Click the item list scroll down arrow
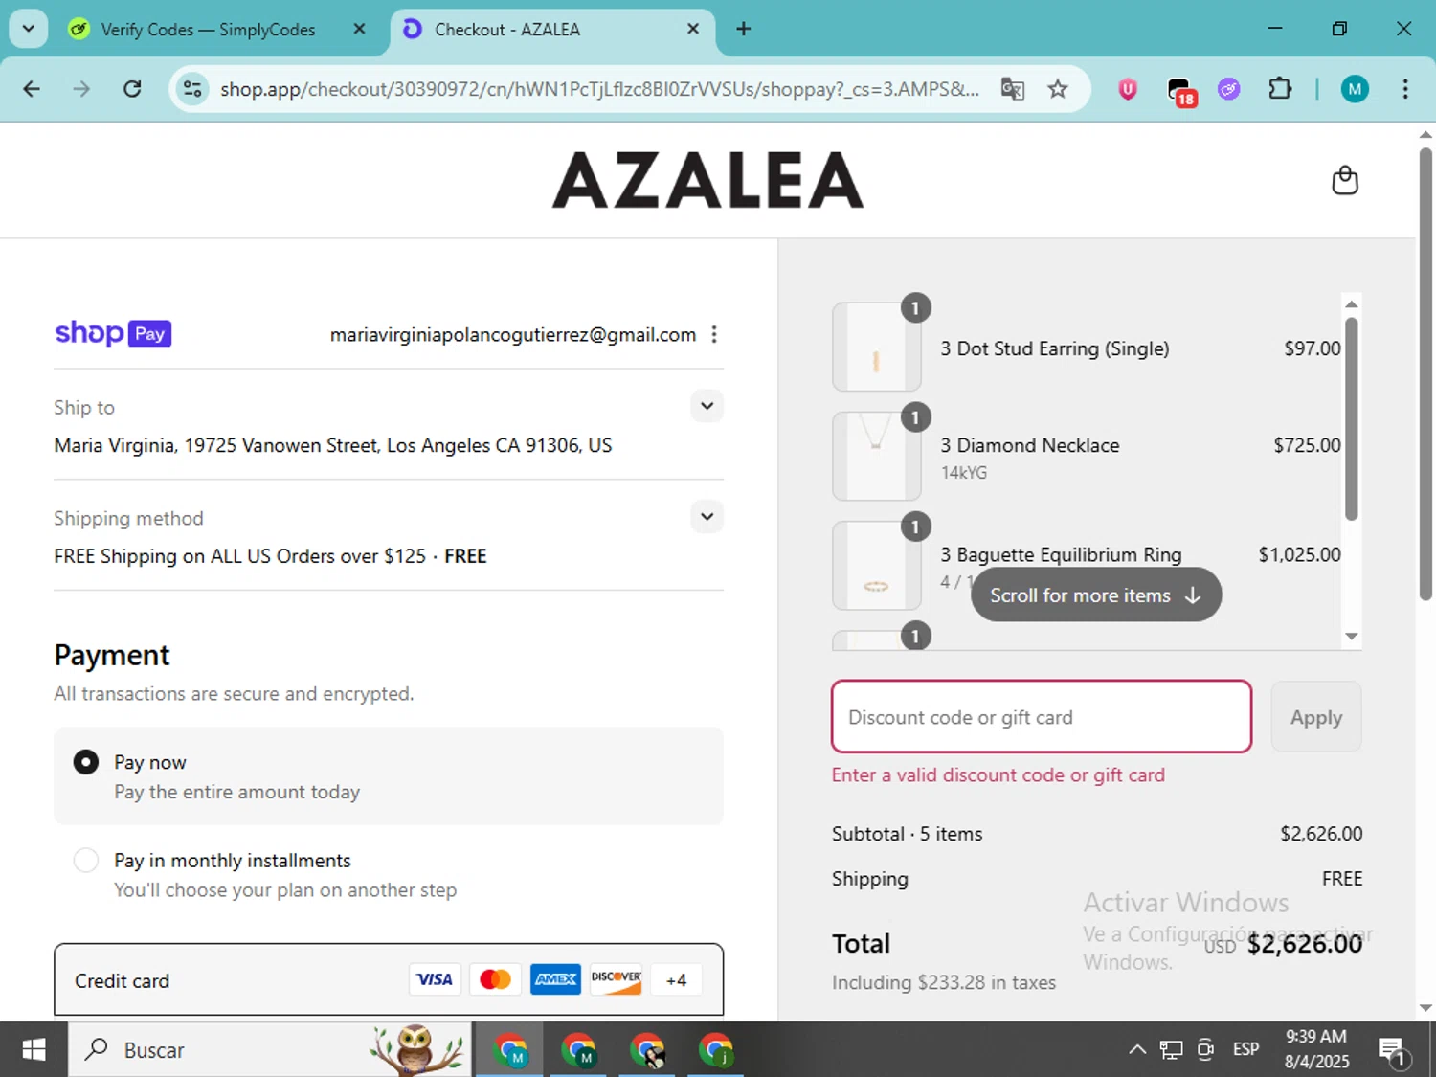1436x1077 pixels. [x=1352, y=636]
